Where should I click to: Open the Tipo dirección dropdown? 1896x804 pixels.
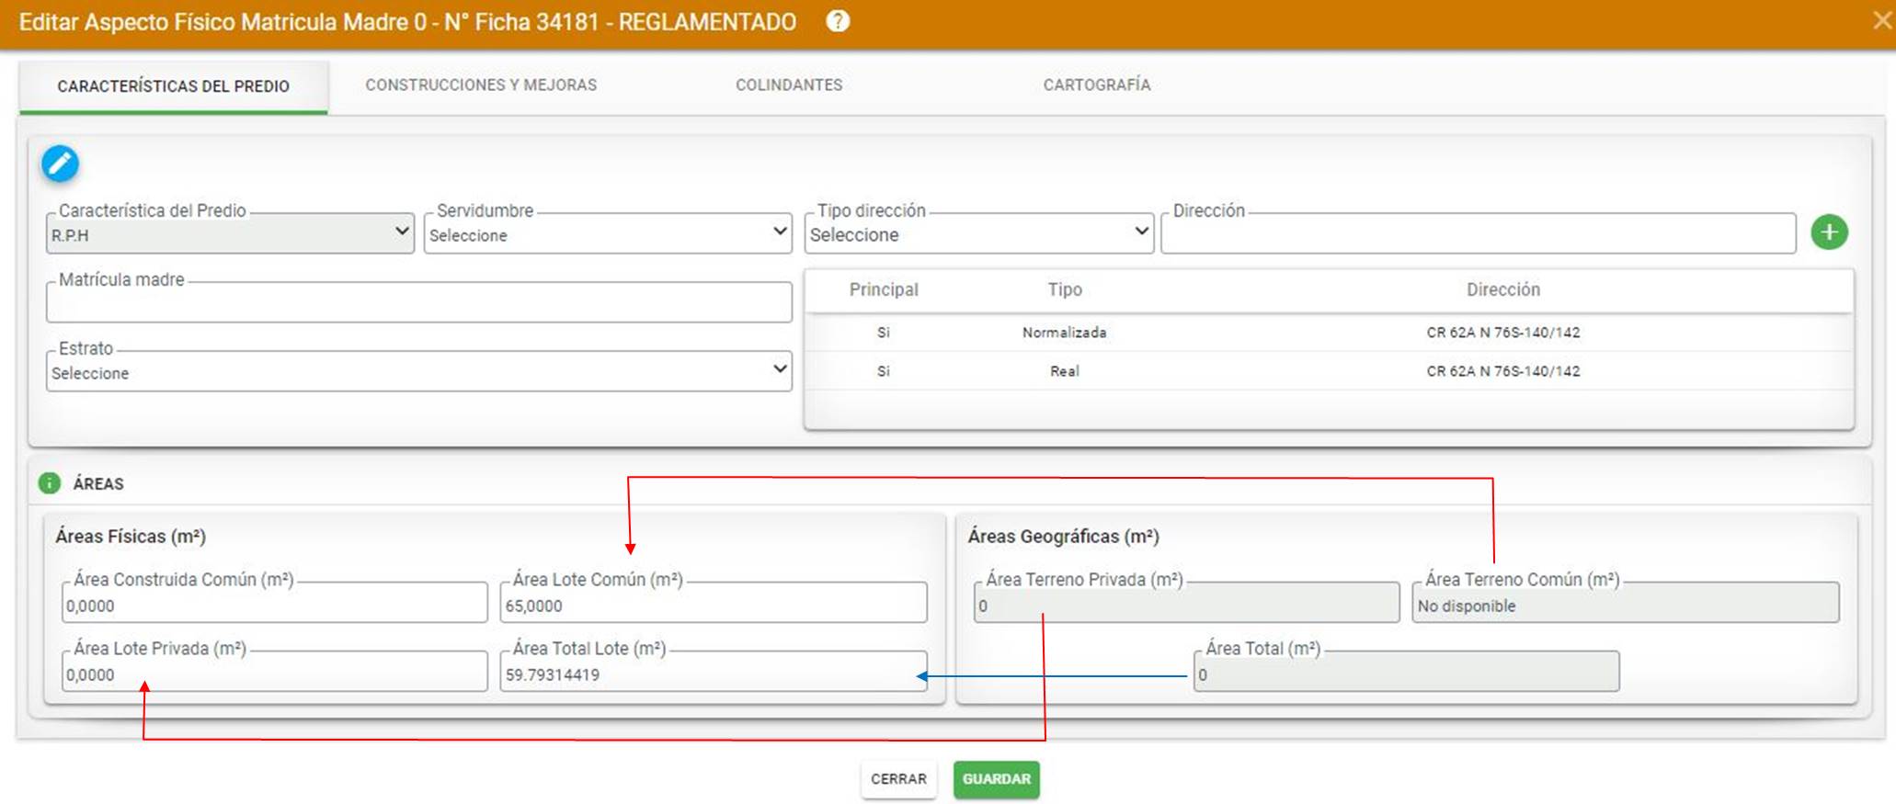pos(979,233)
